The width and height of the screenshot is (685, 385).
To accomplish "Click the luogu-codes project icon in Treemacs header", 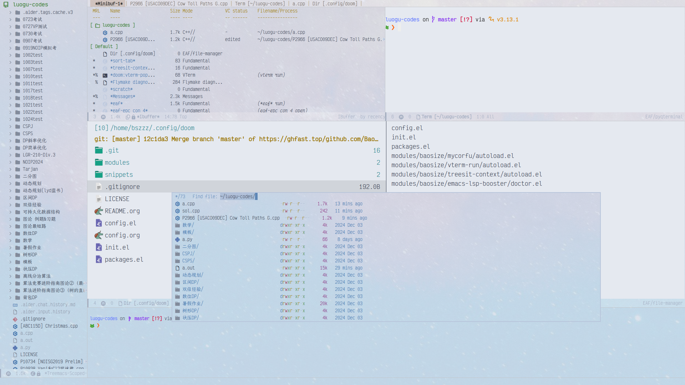I will coord(6,5).
